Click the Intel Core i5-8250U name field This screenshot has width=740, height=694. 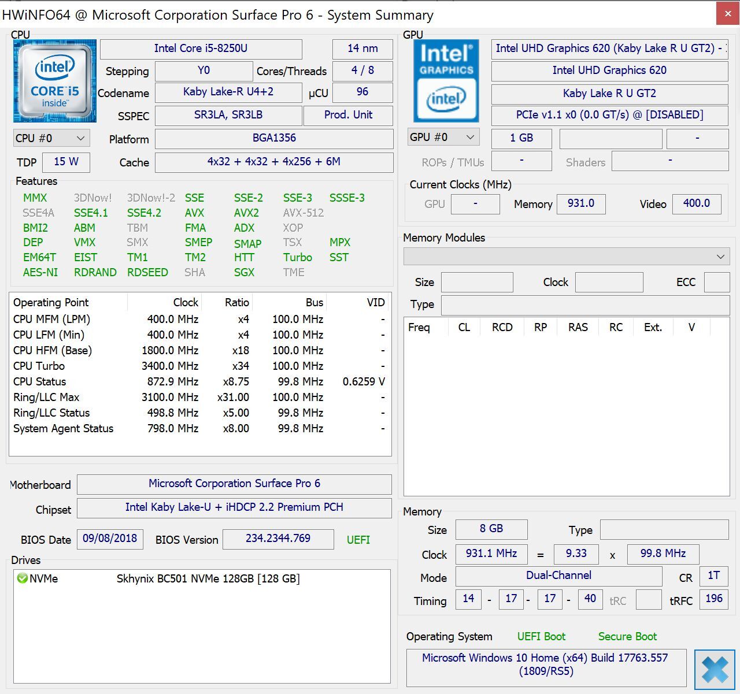pos(201,49)
